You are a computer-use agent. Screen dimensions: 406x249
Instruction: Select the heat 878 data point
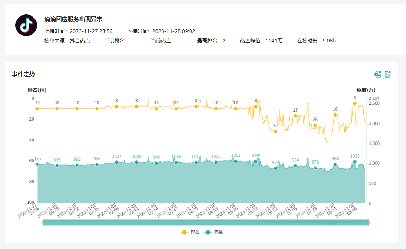coord(315,168)
